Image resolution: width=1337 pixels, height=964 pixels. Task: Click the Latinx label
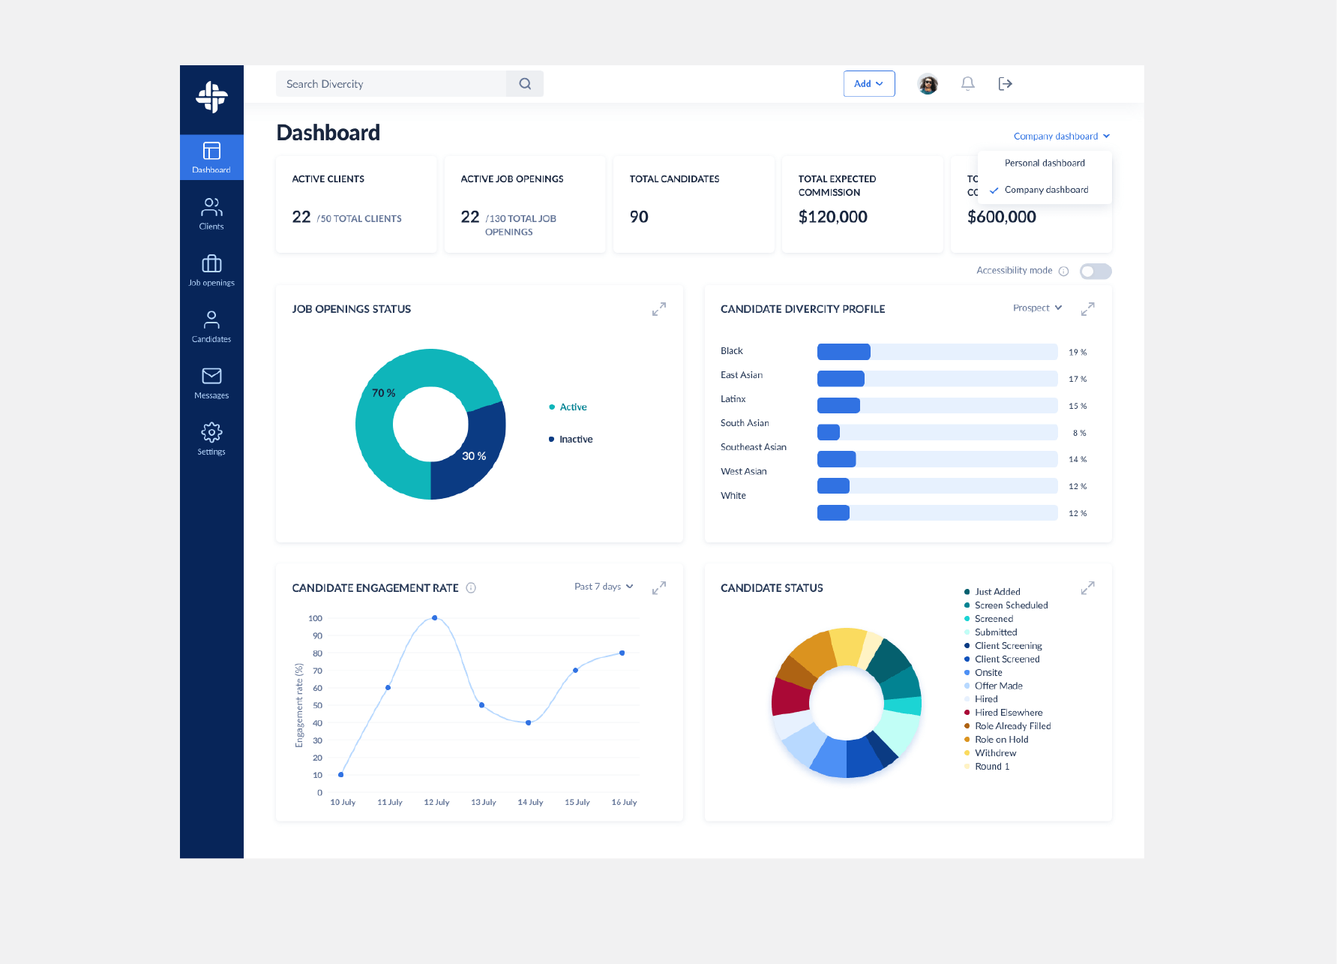(733, 399)
